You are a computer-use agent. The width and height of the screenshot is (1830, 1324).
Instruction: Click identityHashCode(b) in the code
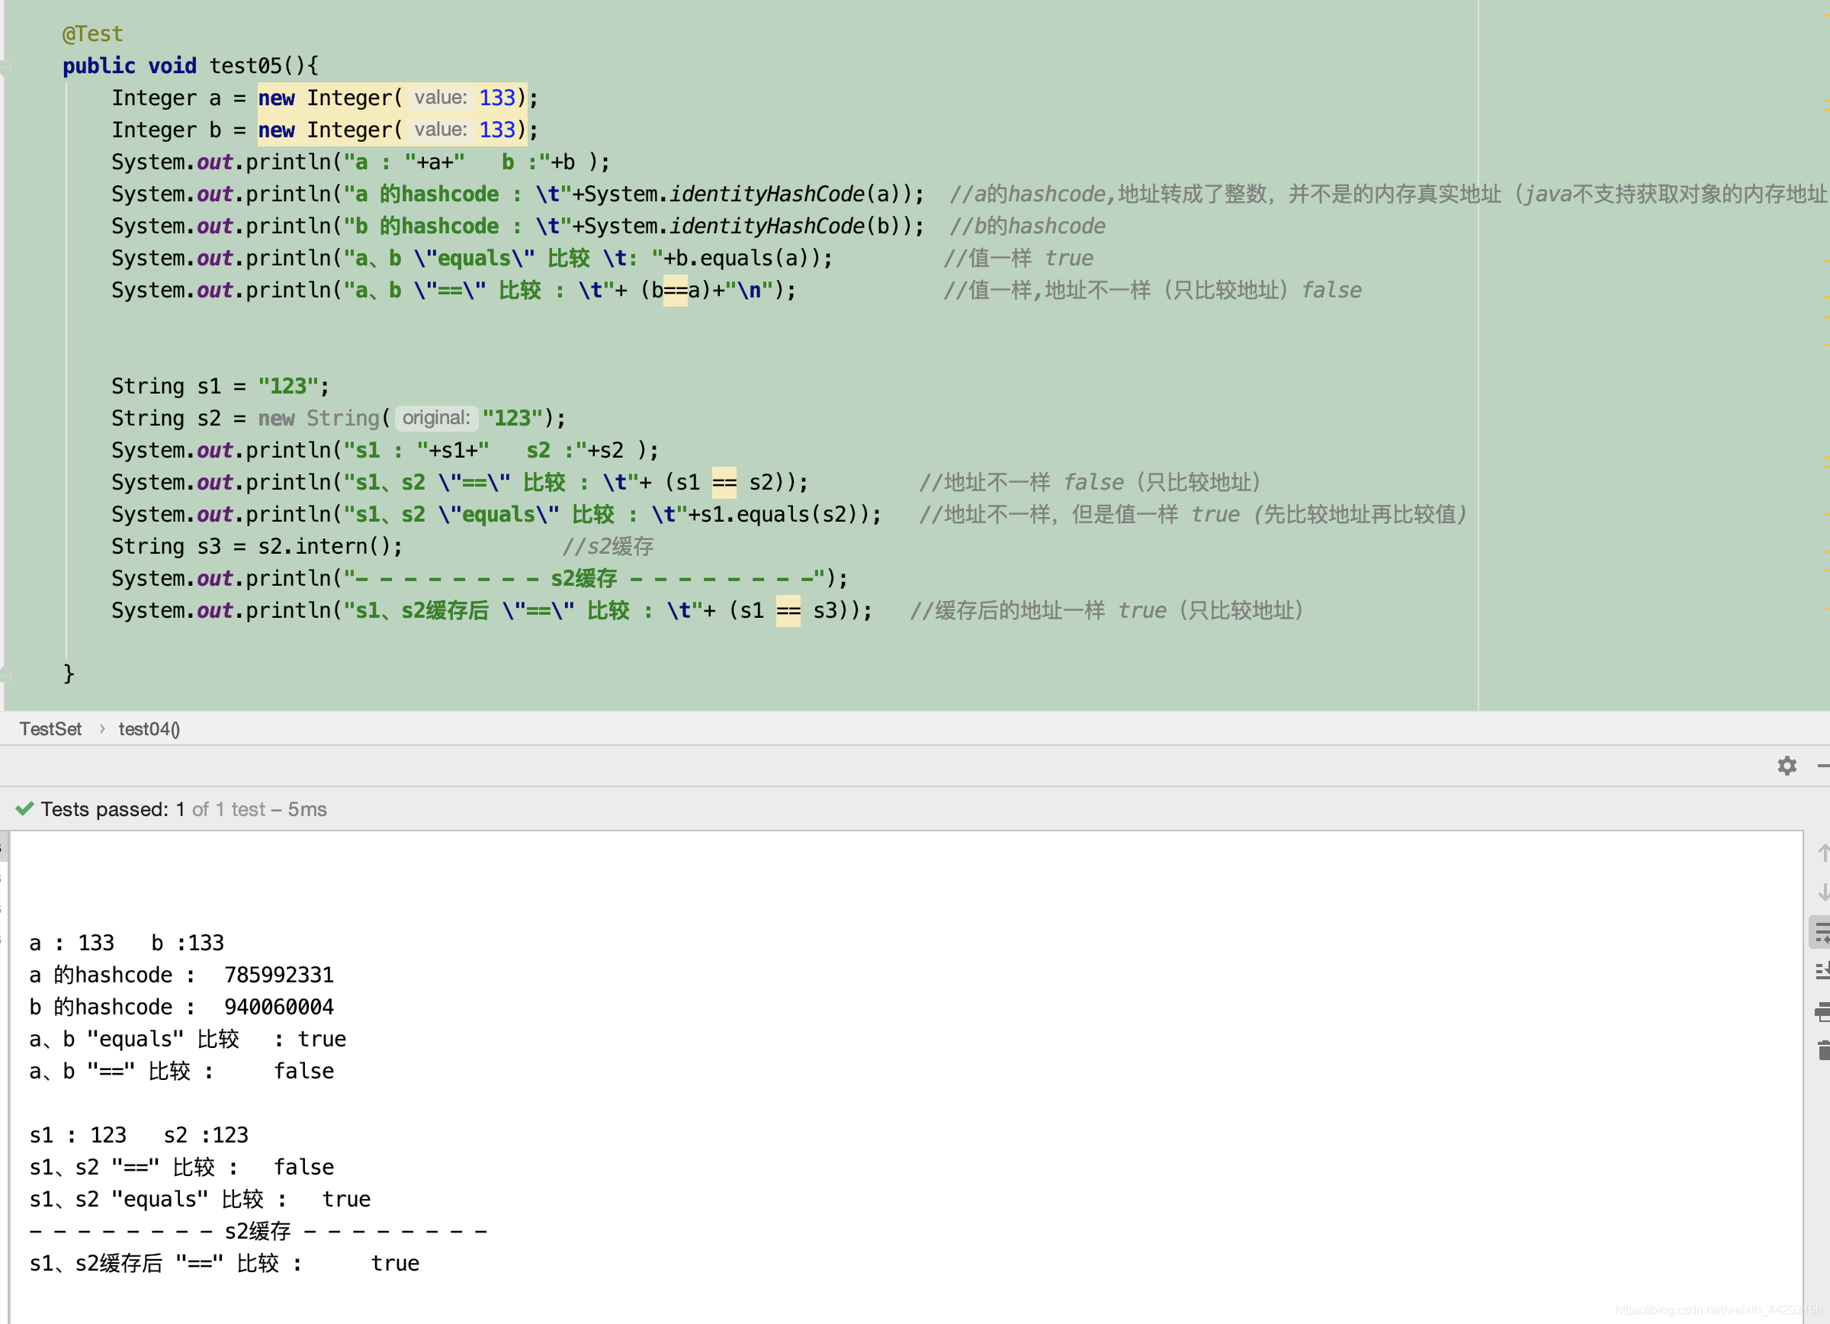coord(785,227)
